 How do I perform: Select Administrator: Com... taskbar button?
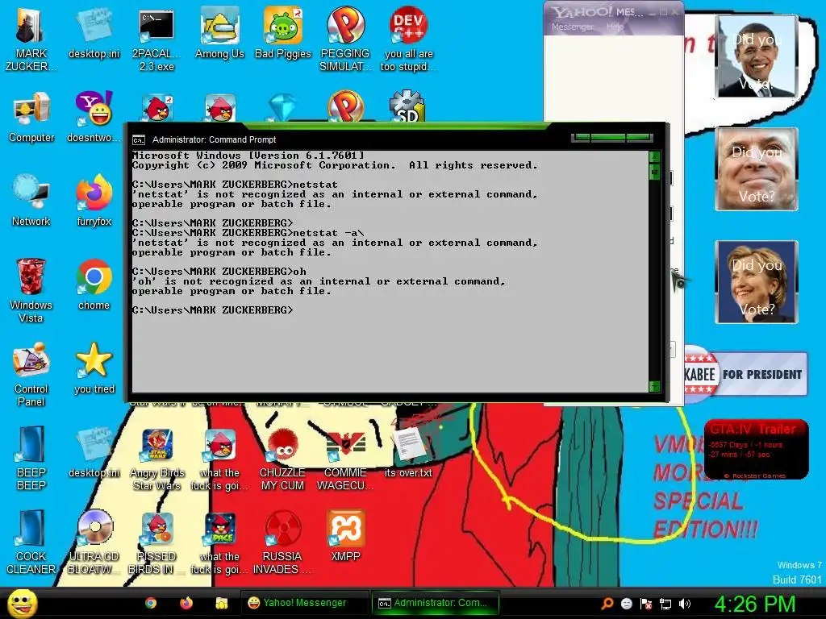tap(436, 603)
